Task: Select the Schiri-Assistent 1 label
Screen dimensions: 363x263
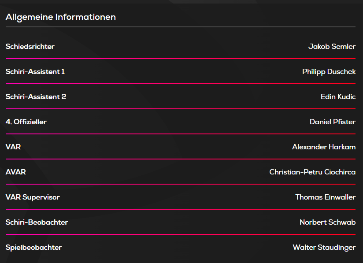Action: 35,71
